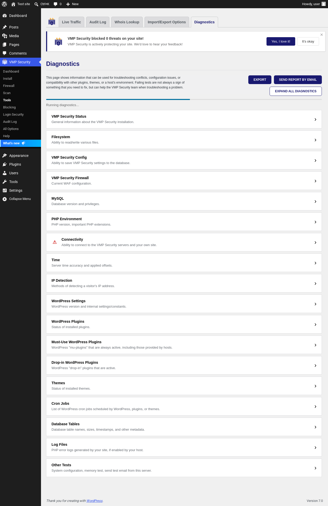Click the Yes, I love it! button
This screenshot has height=506, width=328.
click(x=281, y=42)
